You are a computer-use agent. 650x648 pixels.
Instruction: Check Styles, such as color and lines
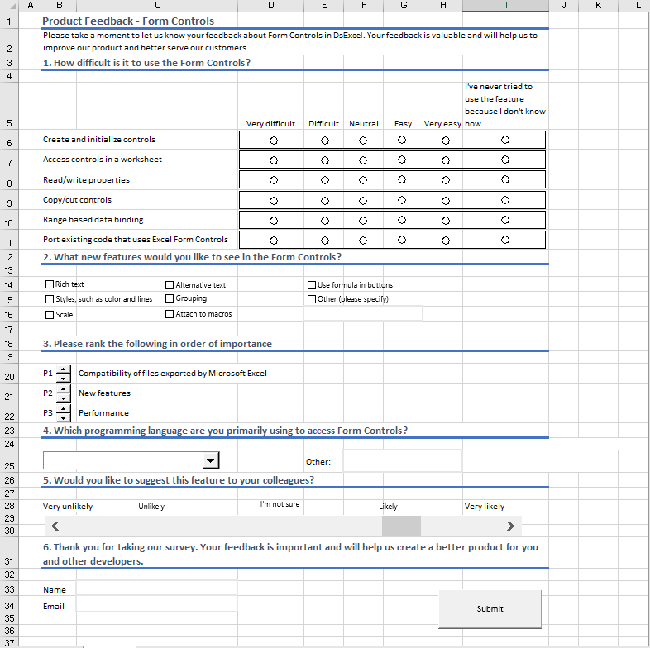click(x=50, y=299)
